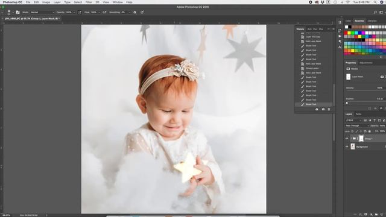The image size is (386, 217).
Task: Switch to the Adjustments tab
Action: click(366, 63)
